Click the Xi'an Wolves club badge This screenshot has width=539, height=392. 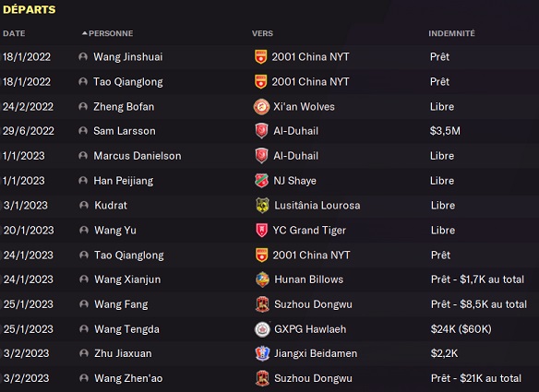pos(261,106)
